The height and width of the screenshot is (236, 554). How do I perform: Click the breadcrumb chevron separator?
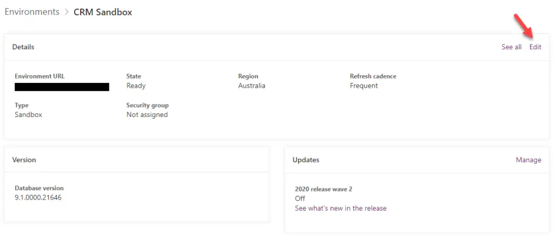tap(67, 12)
